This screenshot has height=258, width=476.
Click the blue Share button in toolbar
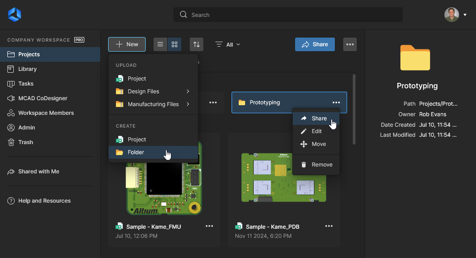(315, 44)
